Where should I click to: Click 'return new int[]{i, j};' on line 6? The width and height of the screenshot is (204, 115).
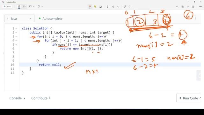click(81, 49)
